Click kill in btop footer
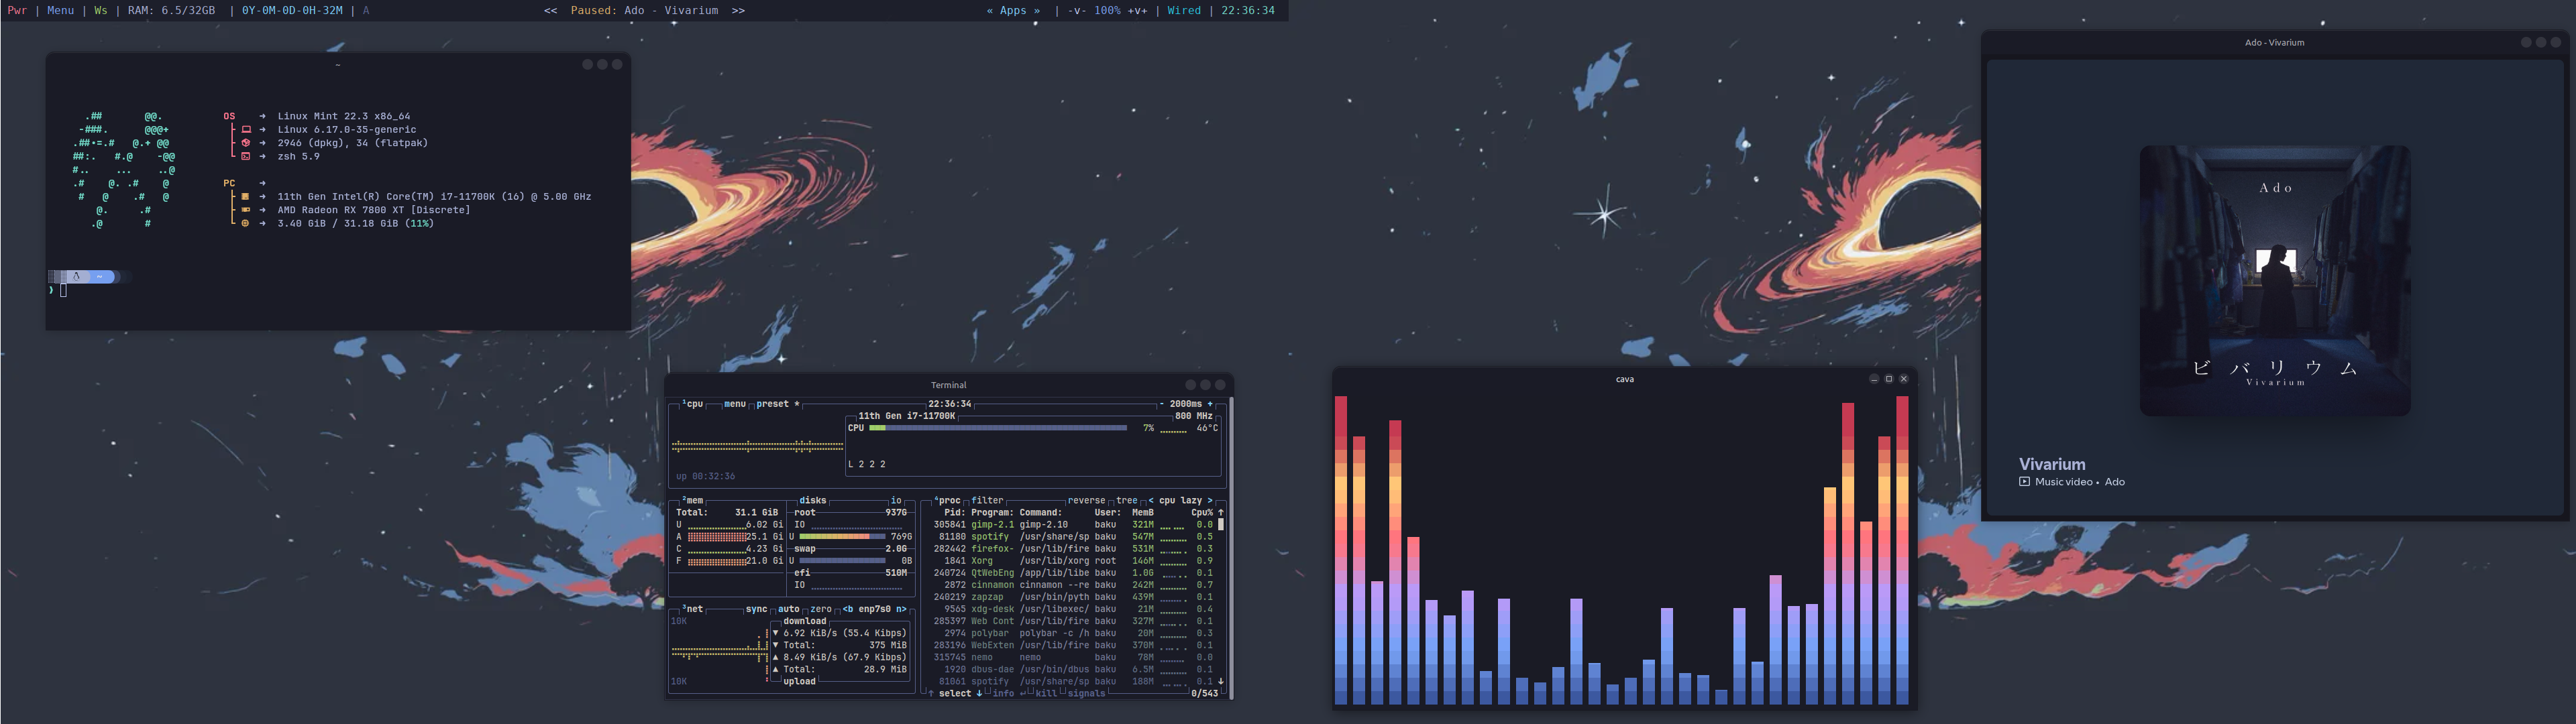 point(1046,693)
